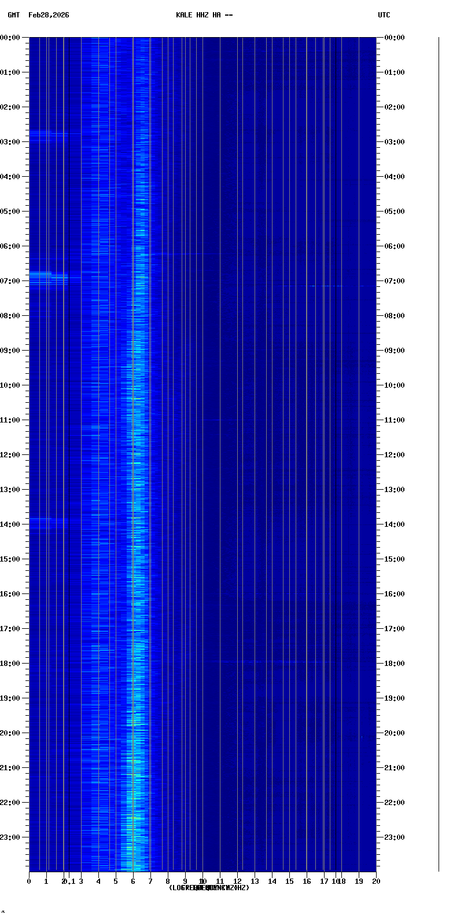The width and height of the screenshot is (464, 918).
Task: Click the 6 Hz frequency axis label
Action: click(133, 881)
